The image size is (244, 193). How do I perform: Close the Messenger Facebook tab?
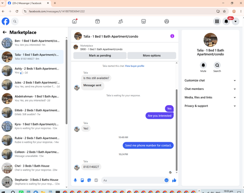coord(48,3)
